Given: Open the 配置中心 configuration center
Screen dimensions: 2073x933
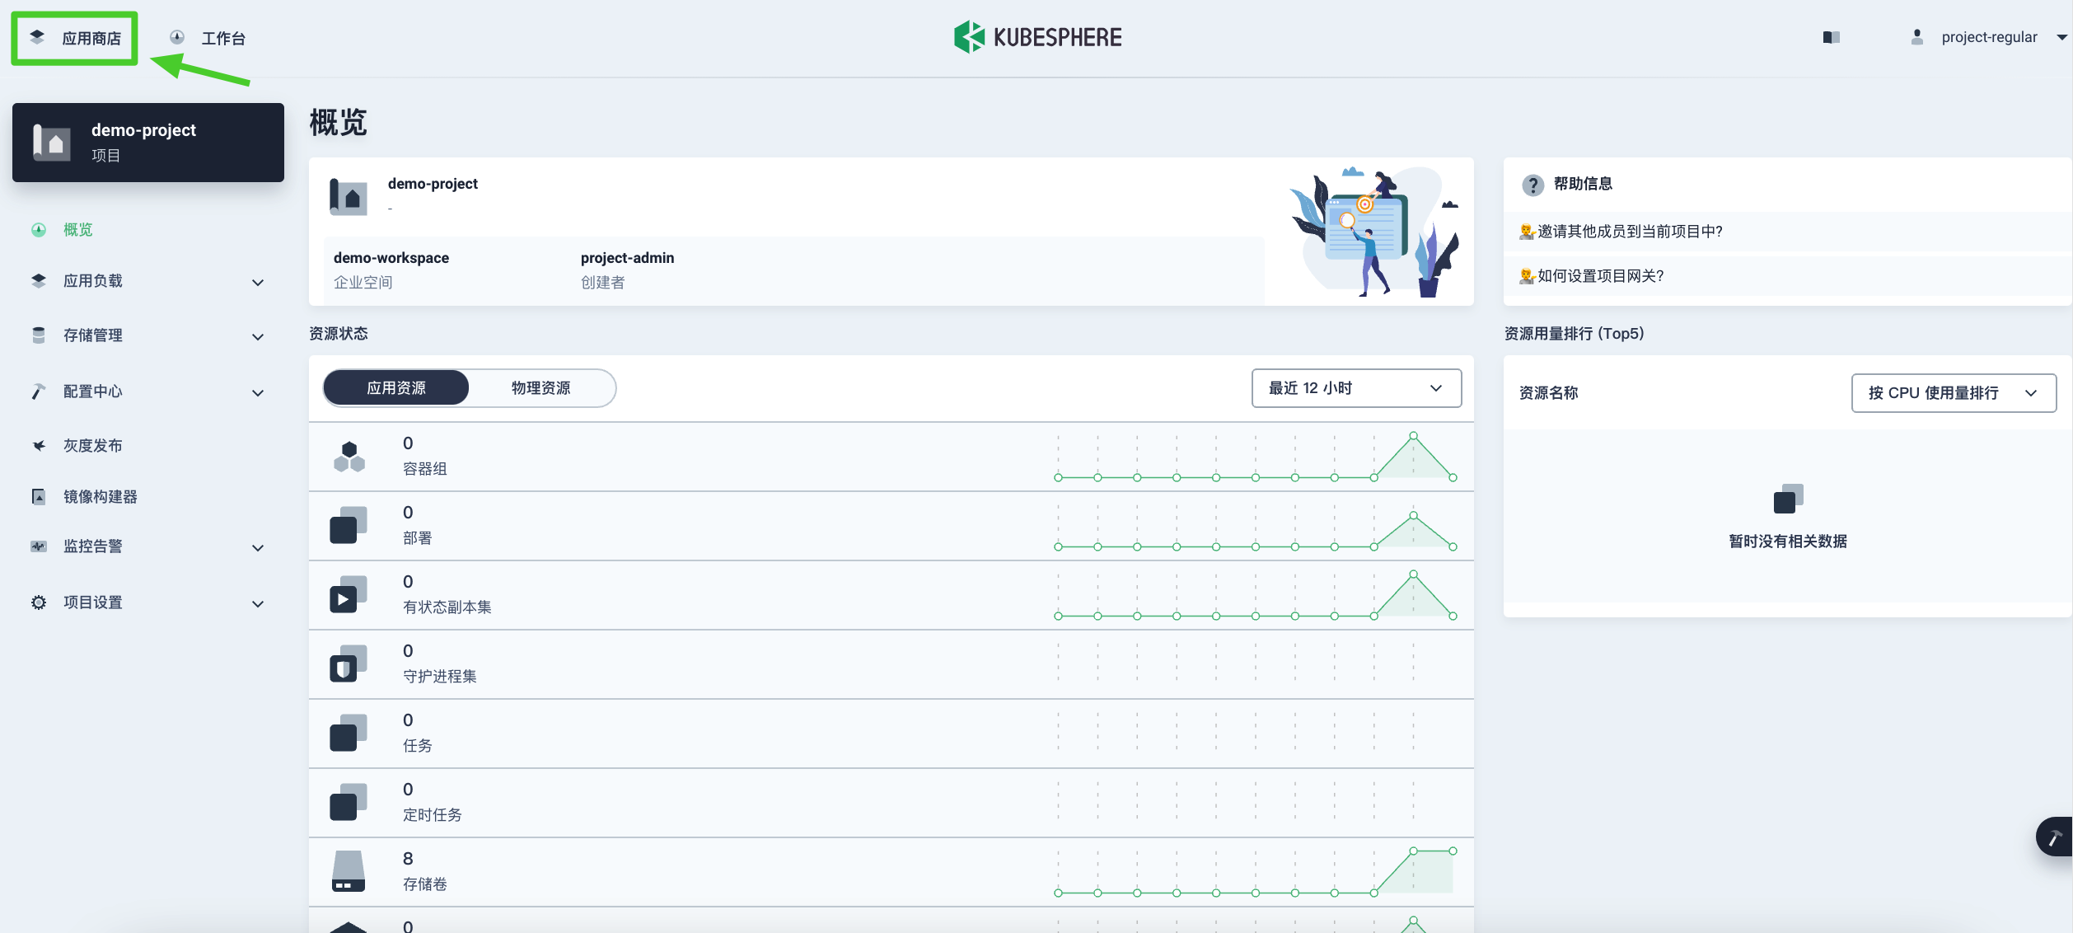Looking at the screenshot, I should (x=93, y=391).
